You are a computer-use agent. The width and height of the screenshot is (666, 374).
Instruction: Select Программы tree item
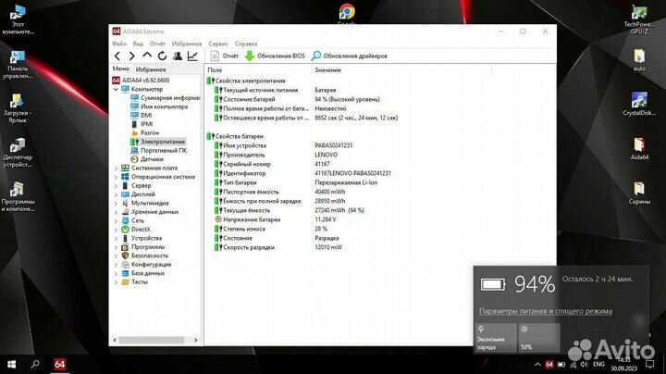click(x=143, y=247)
